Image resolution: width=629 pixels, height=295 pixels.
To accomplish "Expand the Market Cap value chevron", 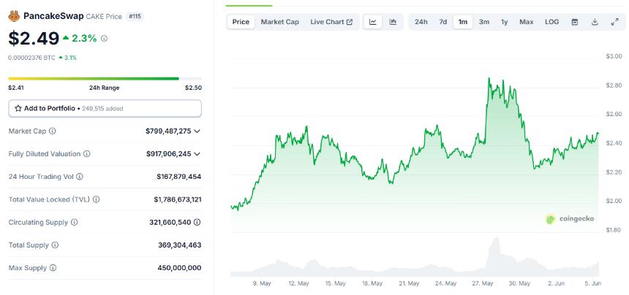I will pyautogui.click(x=197, y=131).
